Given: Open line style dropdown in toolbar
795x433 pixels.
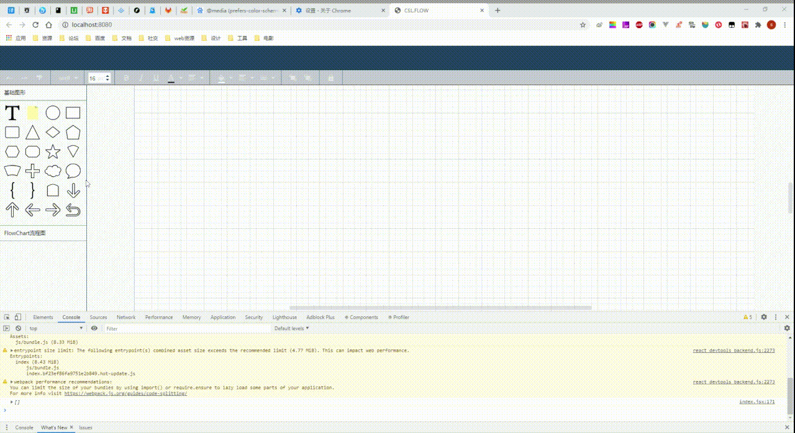Looking at the screenshot, I should [245, 78].
